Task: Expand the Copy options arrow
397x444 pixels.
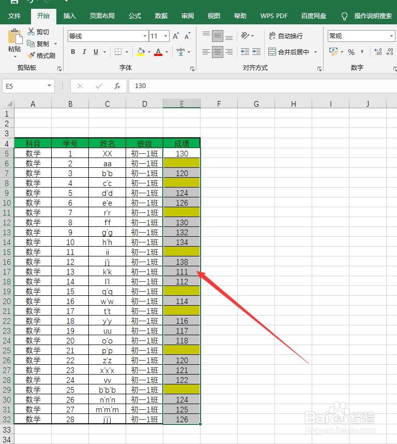Action: pos(55,44)
